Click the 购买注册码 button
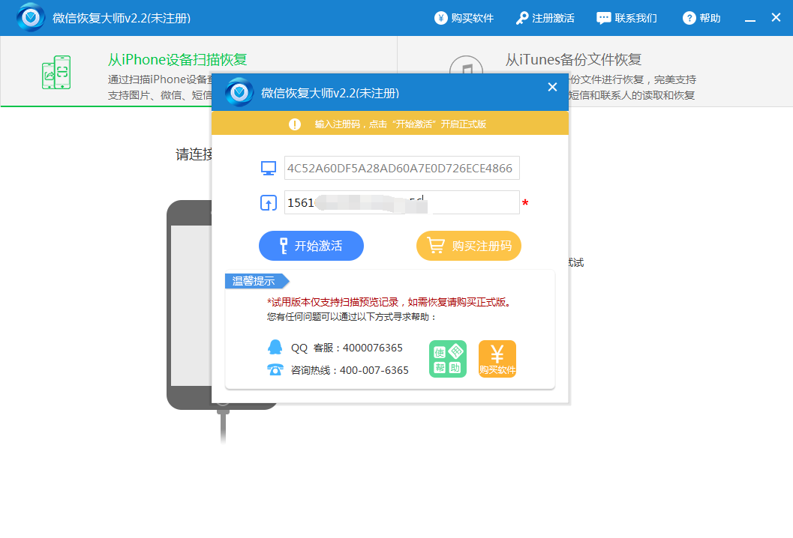793x538 pixels. tap(468, 246)
